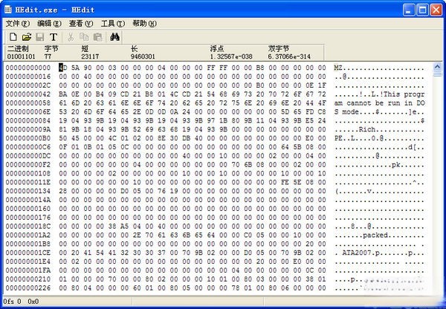
Task: Click the 'MZ' text in ASCII column
Action: 339,67
